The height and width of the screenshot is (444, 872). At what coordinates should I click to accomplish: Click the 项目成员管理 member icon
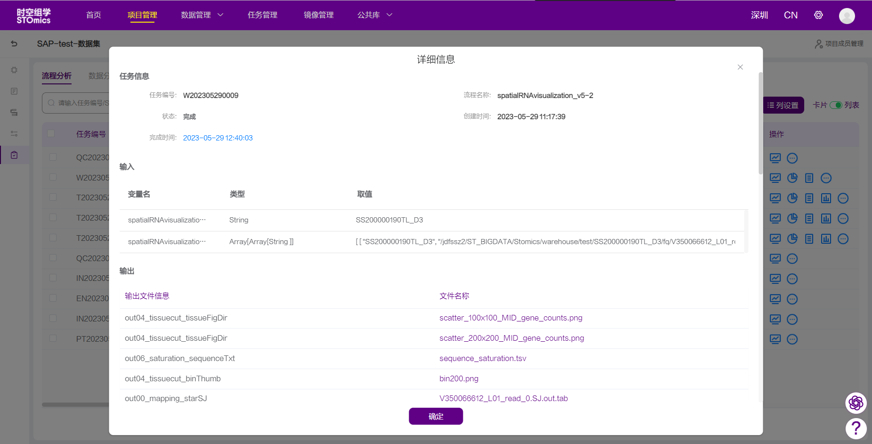pyautogui.click(x=819, y=44)
